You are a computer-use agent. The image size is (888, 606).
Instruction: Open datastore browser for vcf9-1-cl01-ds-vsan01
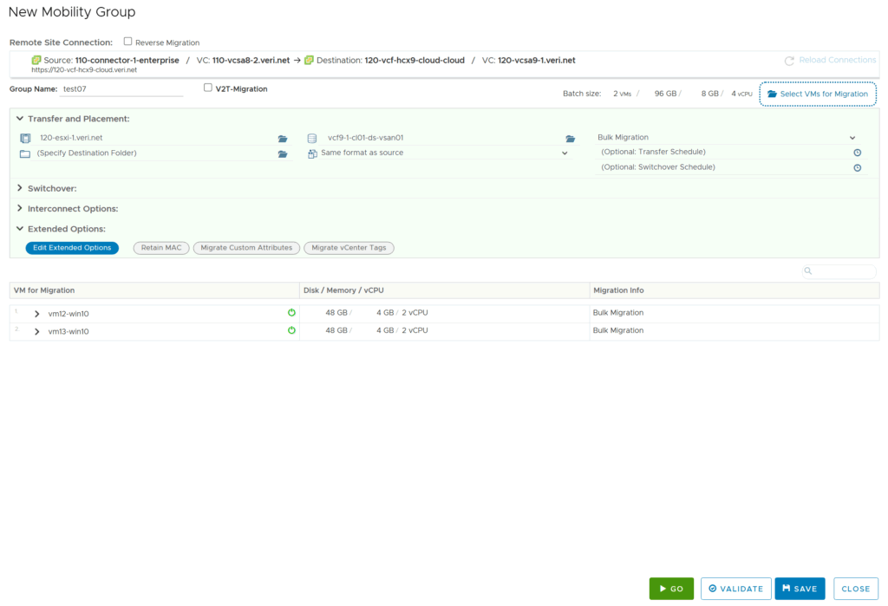click(571, 139)
